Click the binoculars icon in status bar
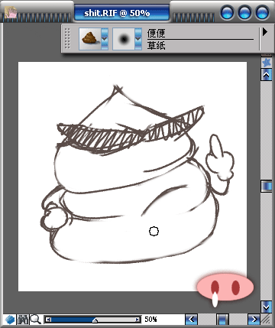The width and height of the screenshot is (275, 328). tap(23, 320)
